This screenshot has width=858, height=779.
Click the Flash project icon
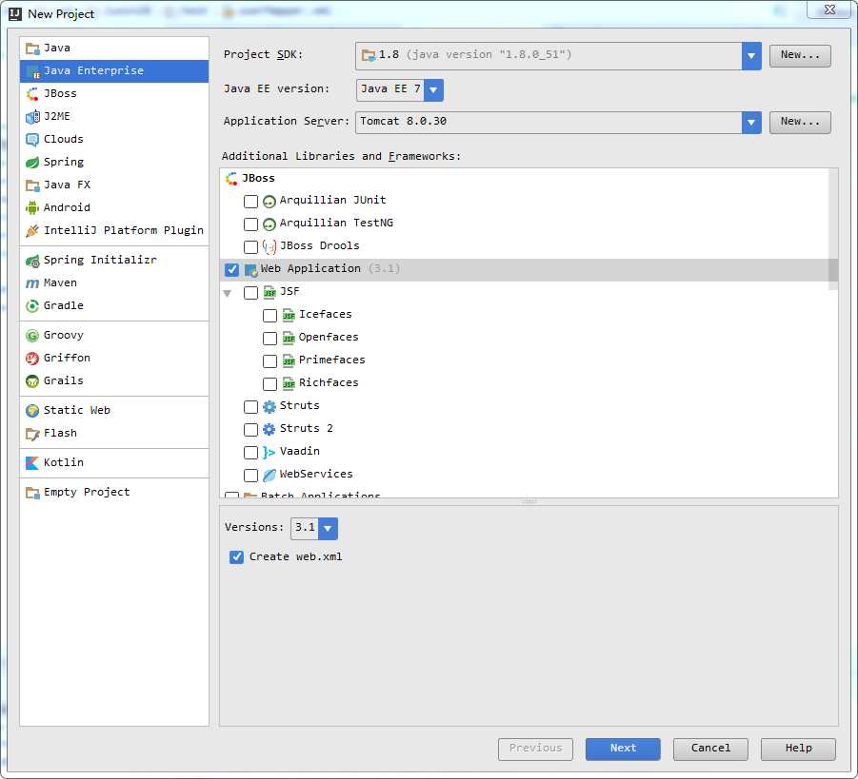pyautogui.click(x=32, y=434)
